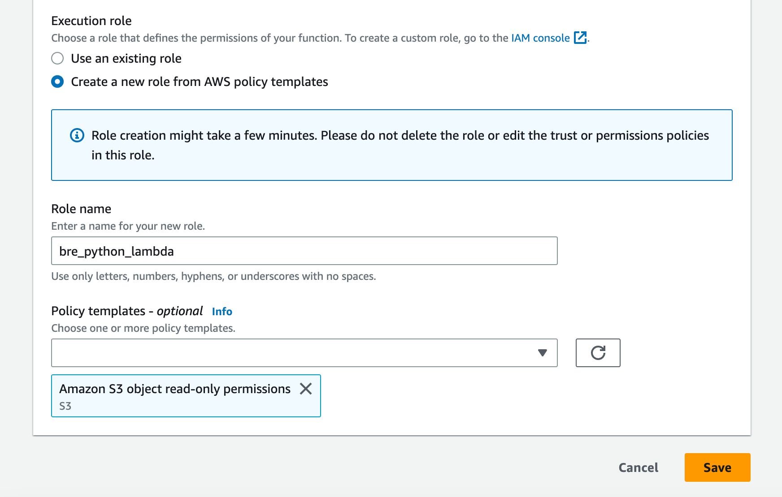Remove the Amazon S3 read-only permissions template
This screenshot has height=497, width=782.
[306, 389]
